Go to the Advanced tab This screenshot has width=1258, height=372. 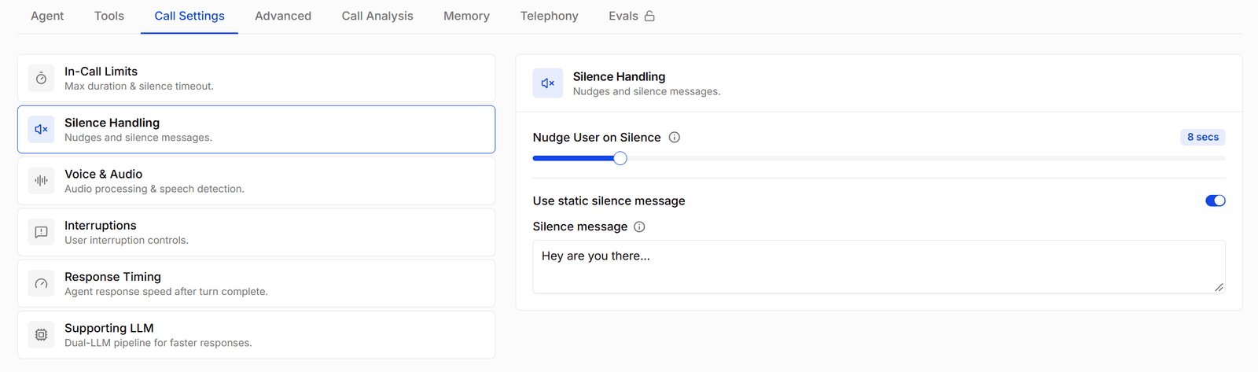pyautogui.click(x=283, y=16)
